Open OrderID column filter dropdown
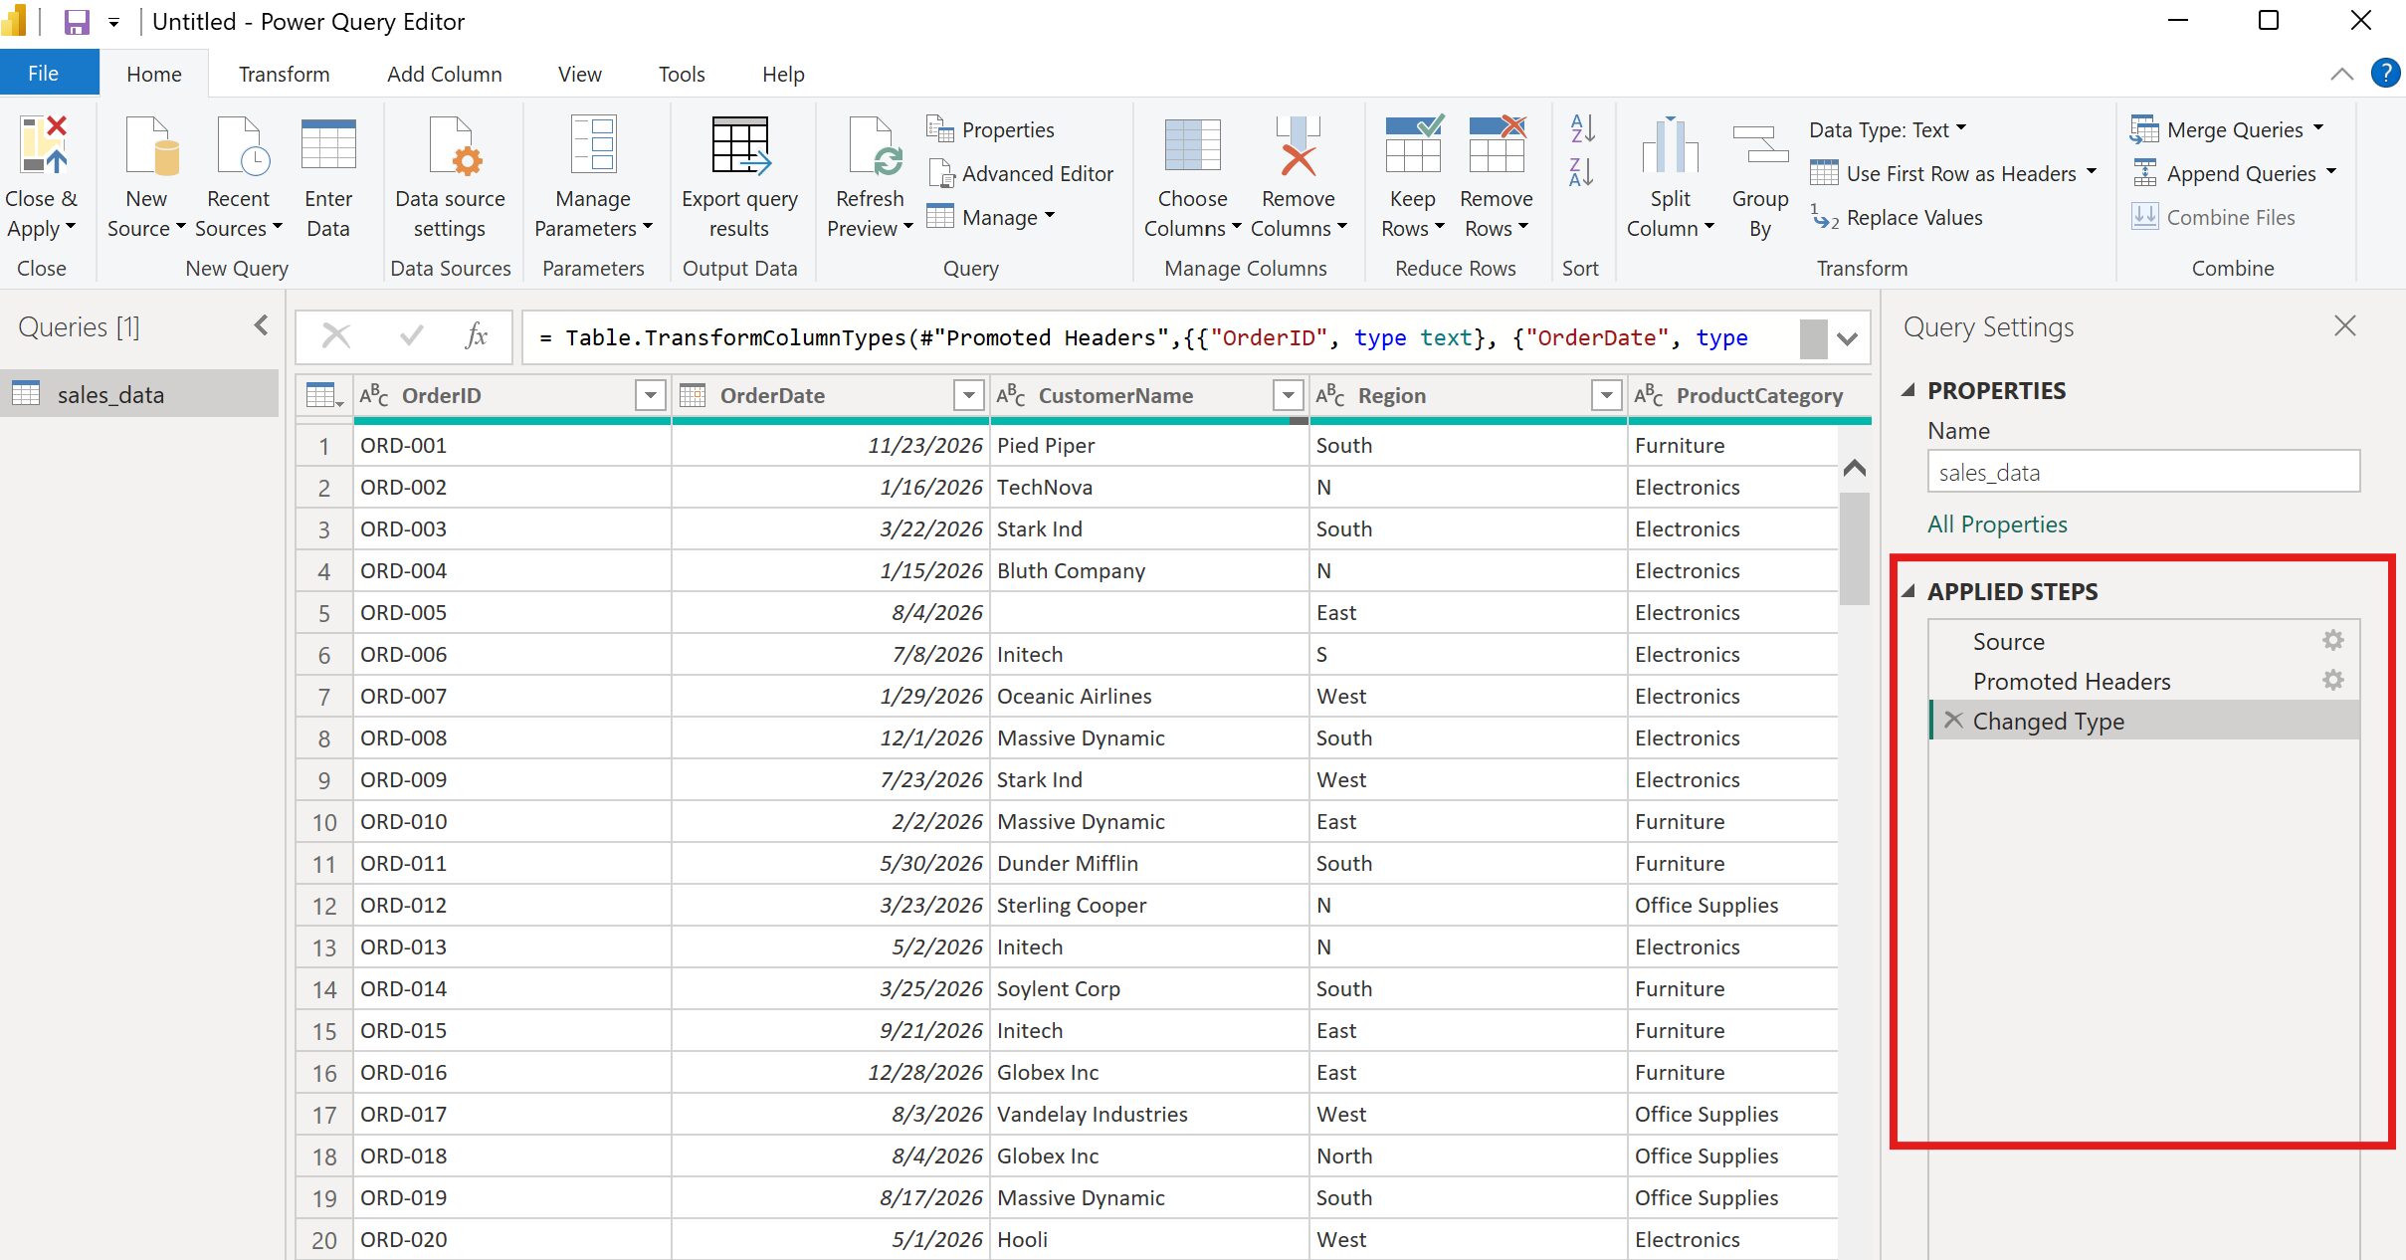The image size is (2406, 1260). [x=650, y=395]
